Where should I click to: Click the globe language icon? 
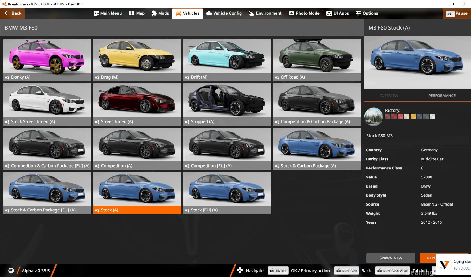pyautogui.click(x=11, y=271)
